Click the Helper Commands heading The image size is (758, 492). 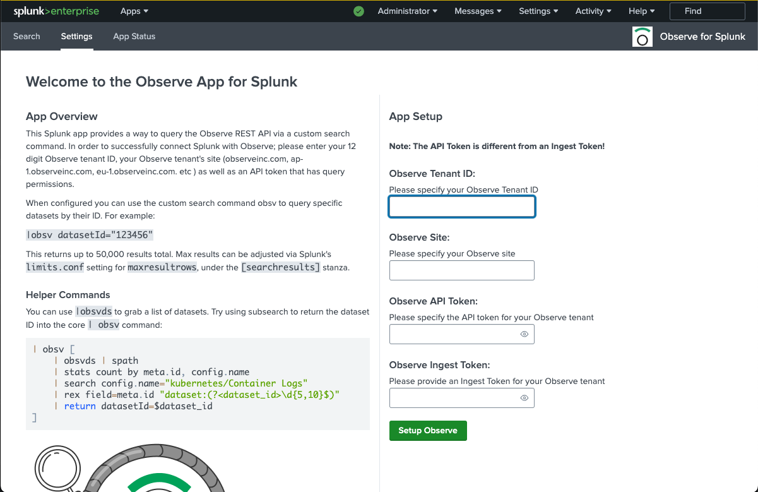point(68,295)
